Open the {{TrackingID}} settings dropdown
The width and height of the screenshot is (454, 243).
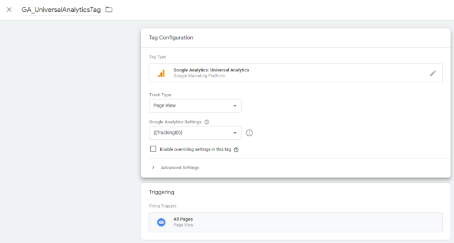point(195,133)
